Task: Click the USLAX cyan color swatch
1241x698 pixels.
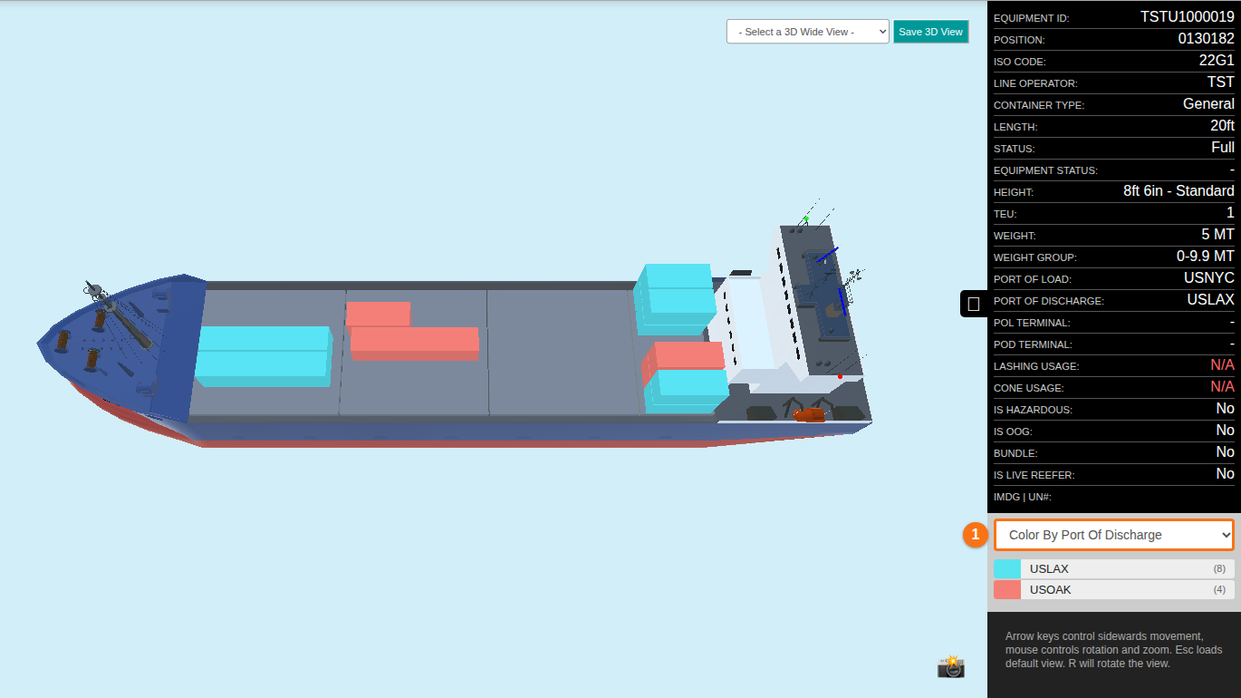Action: click(x=1007, y=568)
